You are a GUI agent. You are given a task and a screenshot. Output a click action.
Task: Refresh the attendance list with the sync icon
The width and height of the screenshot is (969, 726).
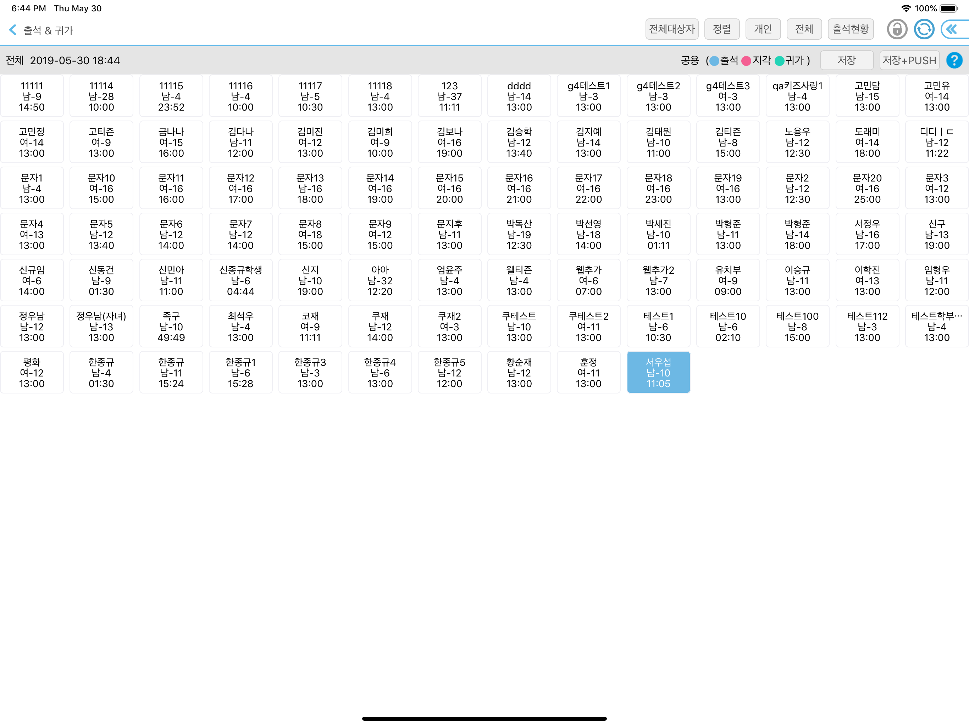[924, 29]
